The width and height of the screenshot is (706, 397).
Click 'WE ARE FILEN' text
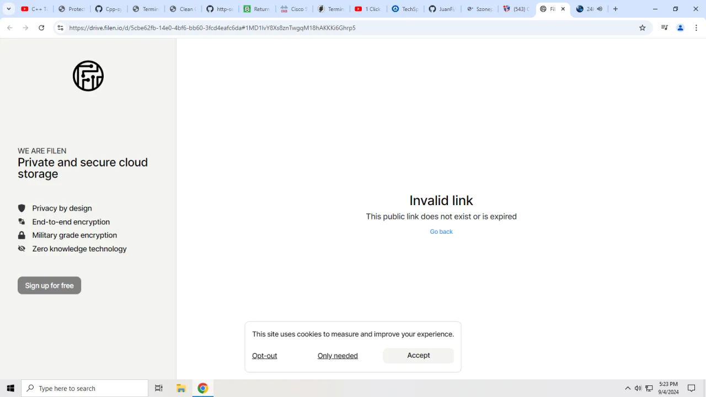pos(42,151)
